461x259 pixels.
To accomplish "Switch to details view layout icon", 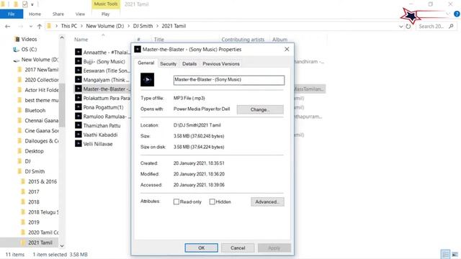I will (445, 254).
